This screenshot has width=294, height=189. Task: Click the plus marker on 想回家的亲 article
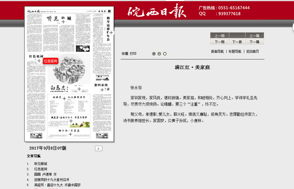click(x=102, y=89)
